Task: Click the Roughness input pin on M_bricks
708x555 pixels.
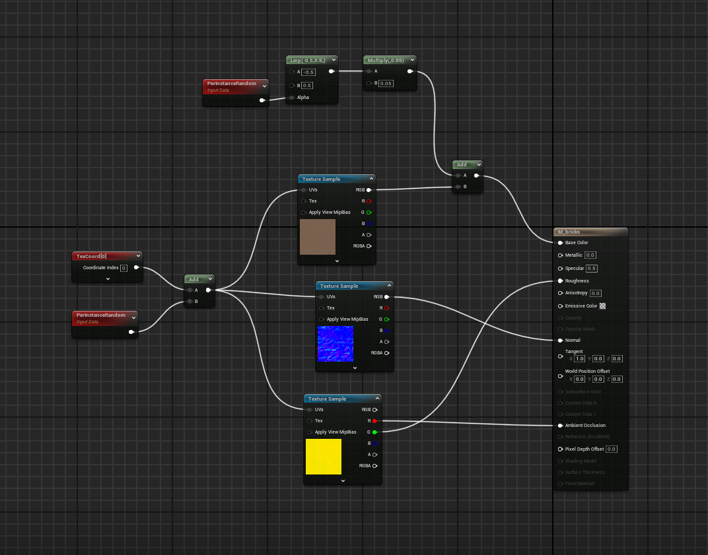Action: click(561, 281)
